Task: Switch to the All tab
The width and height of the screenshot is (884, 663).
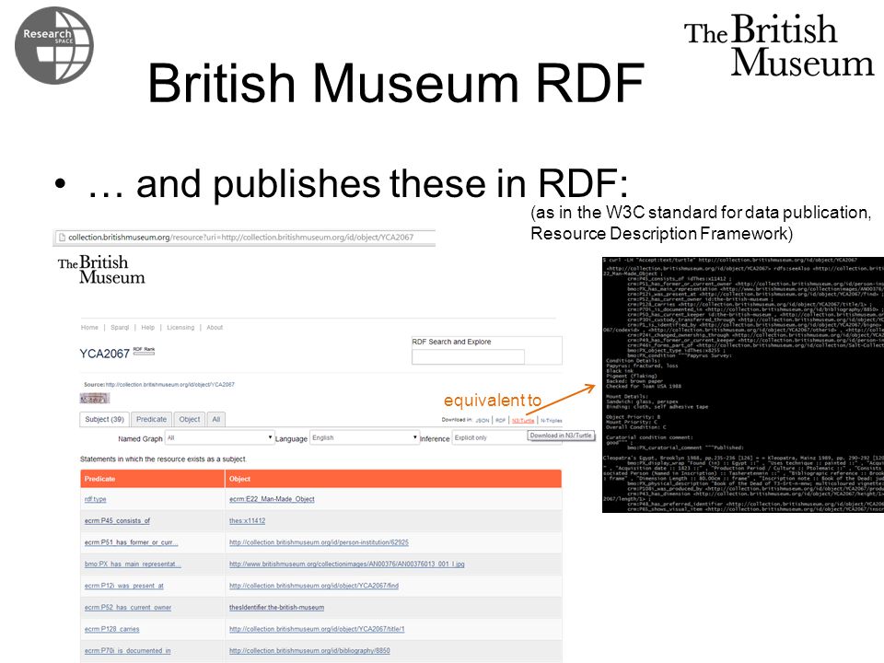Action: coord(215,420)
